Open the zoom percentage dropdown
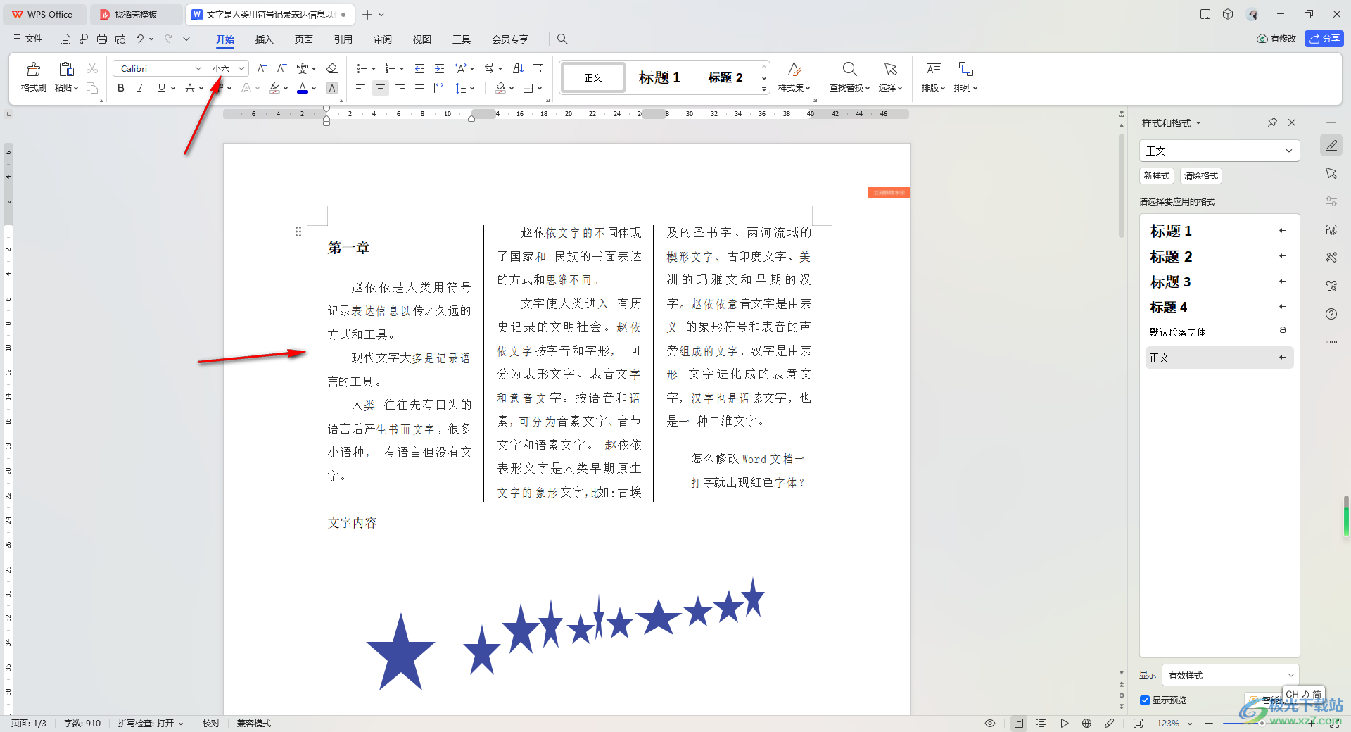This screenshot has height=732, width=1351. tap(1190, 724)
